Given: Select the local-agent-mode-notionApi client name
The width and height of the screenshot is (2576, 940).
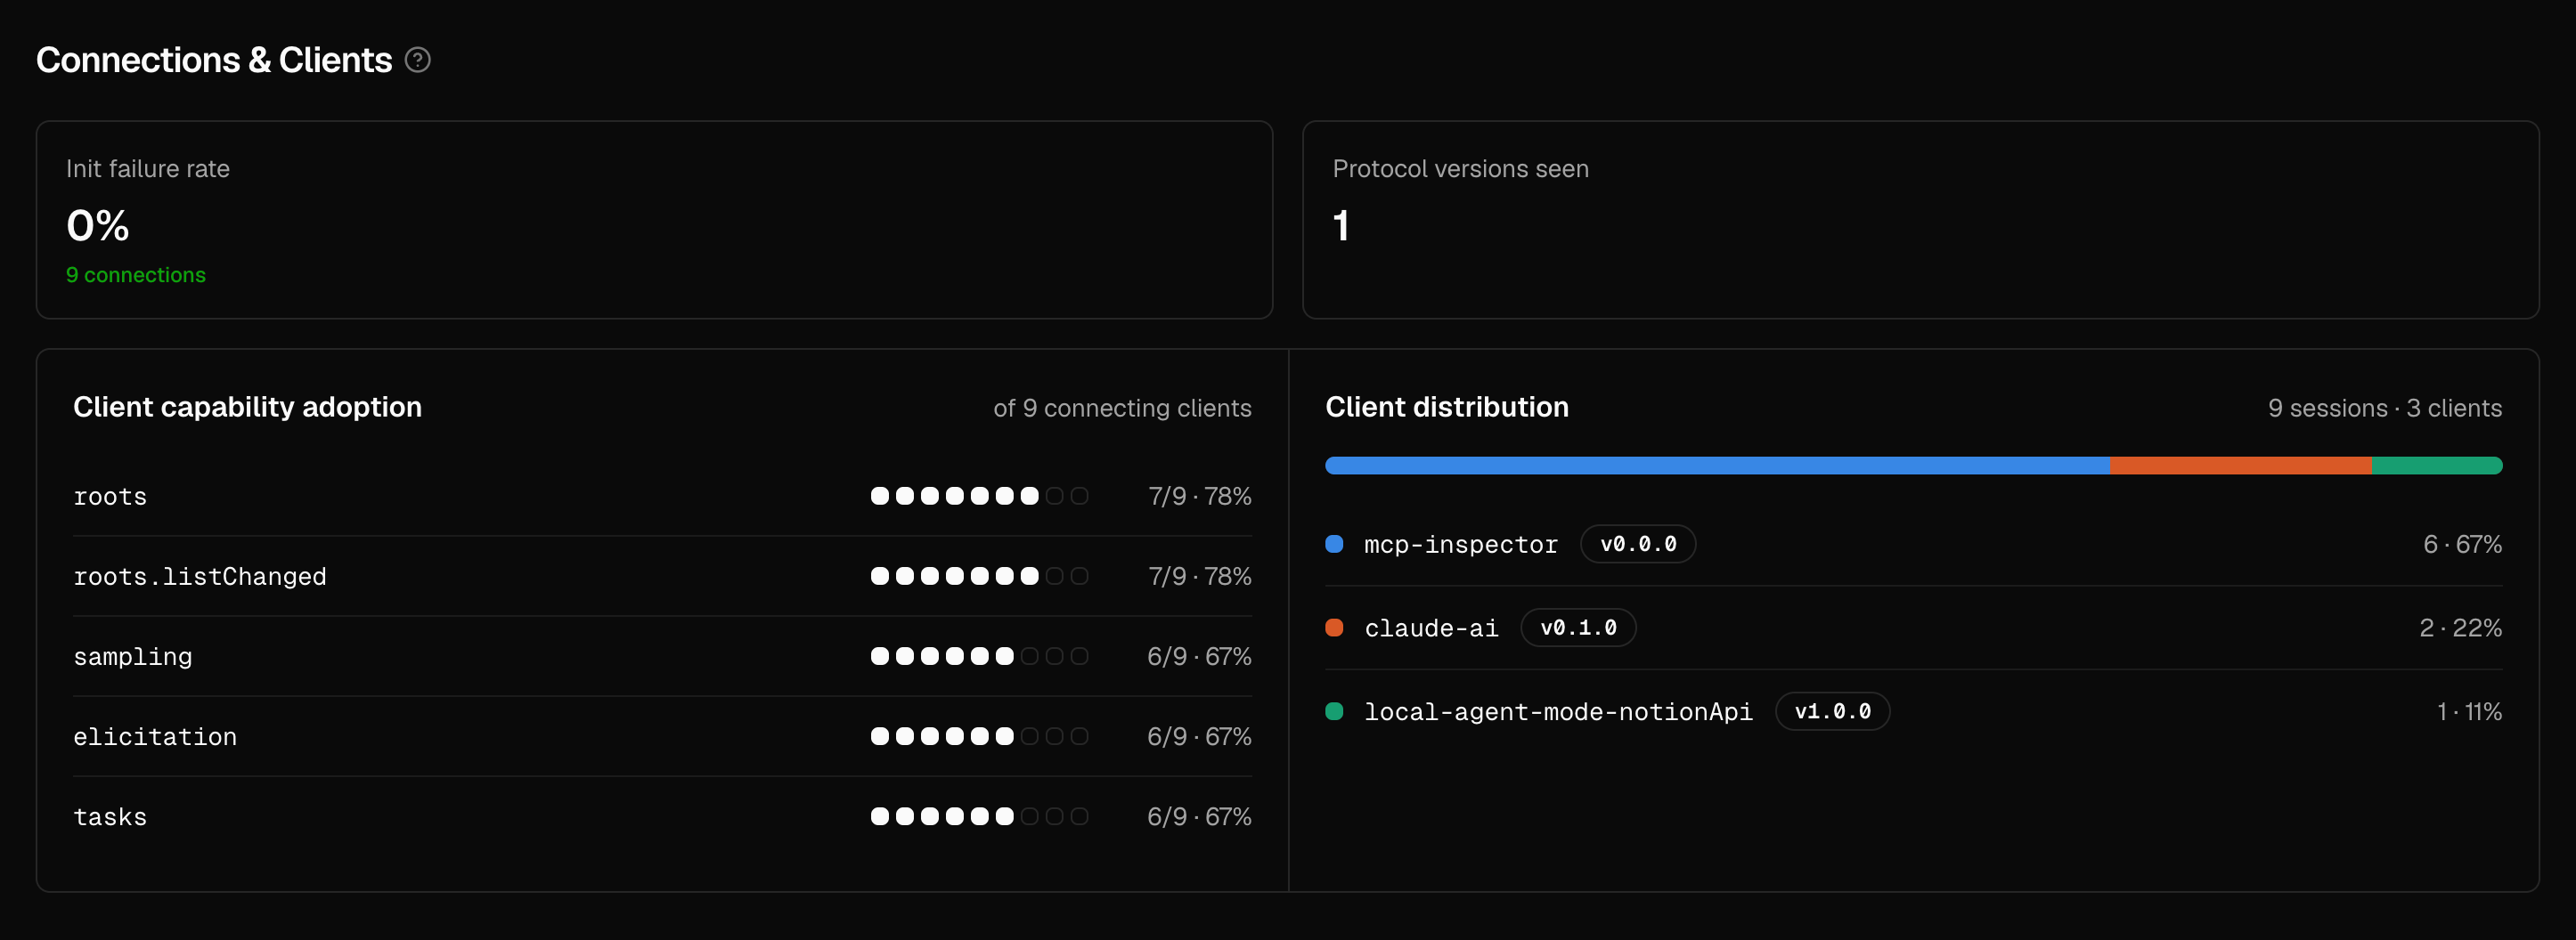Looking at the screenshot, I should point(1558,712).
